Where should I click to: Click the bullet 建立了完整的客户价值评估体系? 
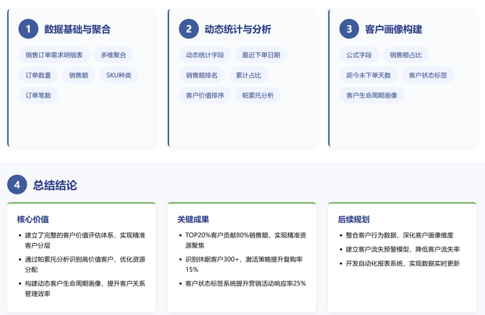85,240
